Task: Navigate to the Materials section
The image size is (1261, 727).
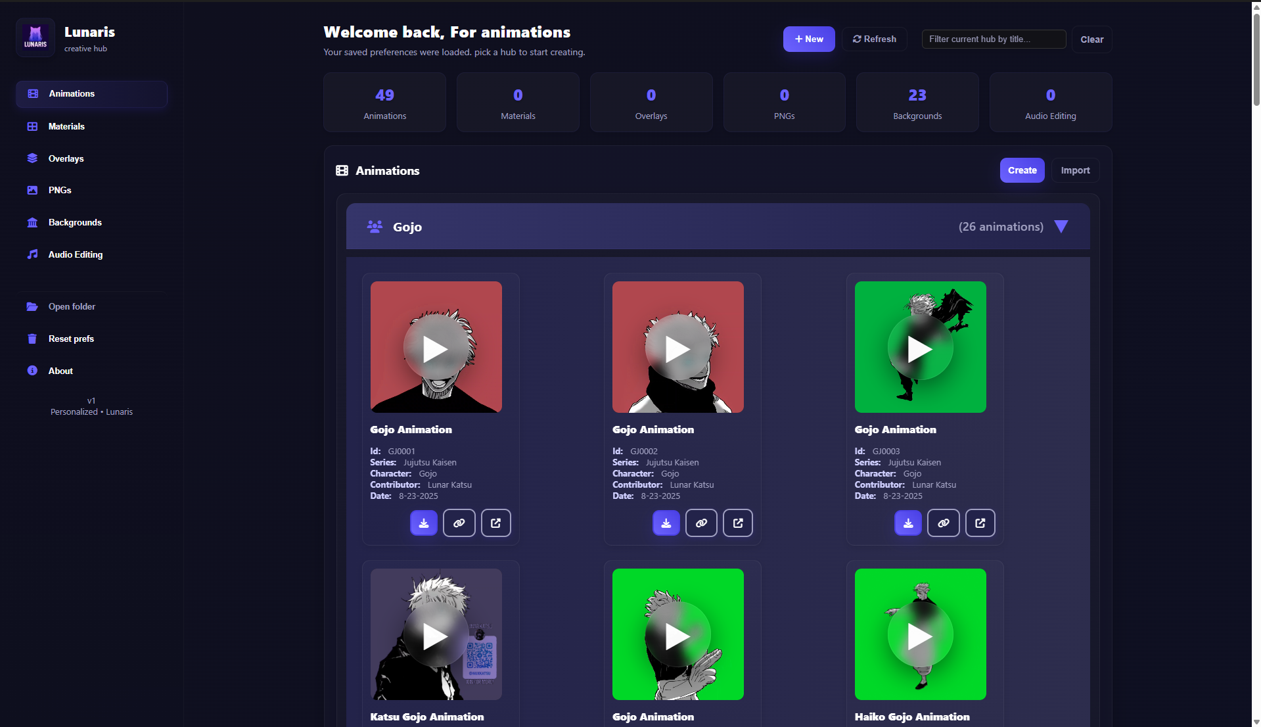Action: tap(66, 126)
